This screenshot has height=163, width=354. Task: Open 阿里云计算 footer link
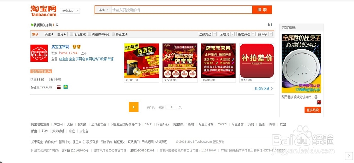point(206,124)
